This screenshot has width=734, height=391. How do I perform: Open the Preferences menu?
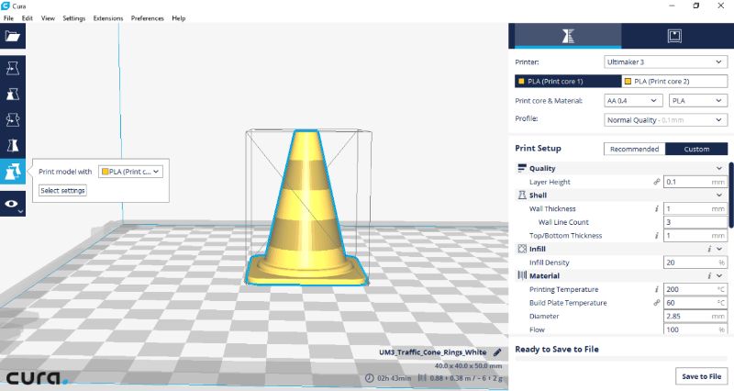coord(148,18)
